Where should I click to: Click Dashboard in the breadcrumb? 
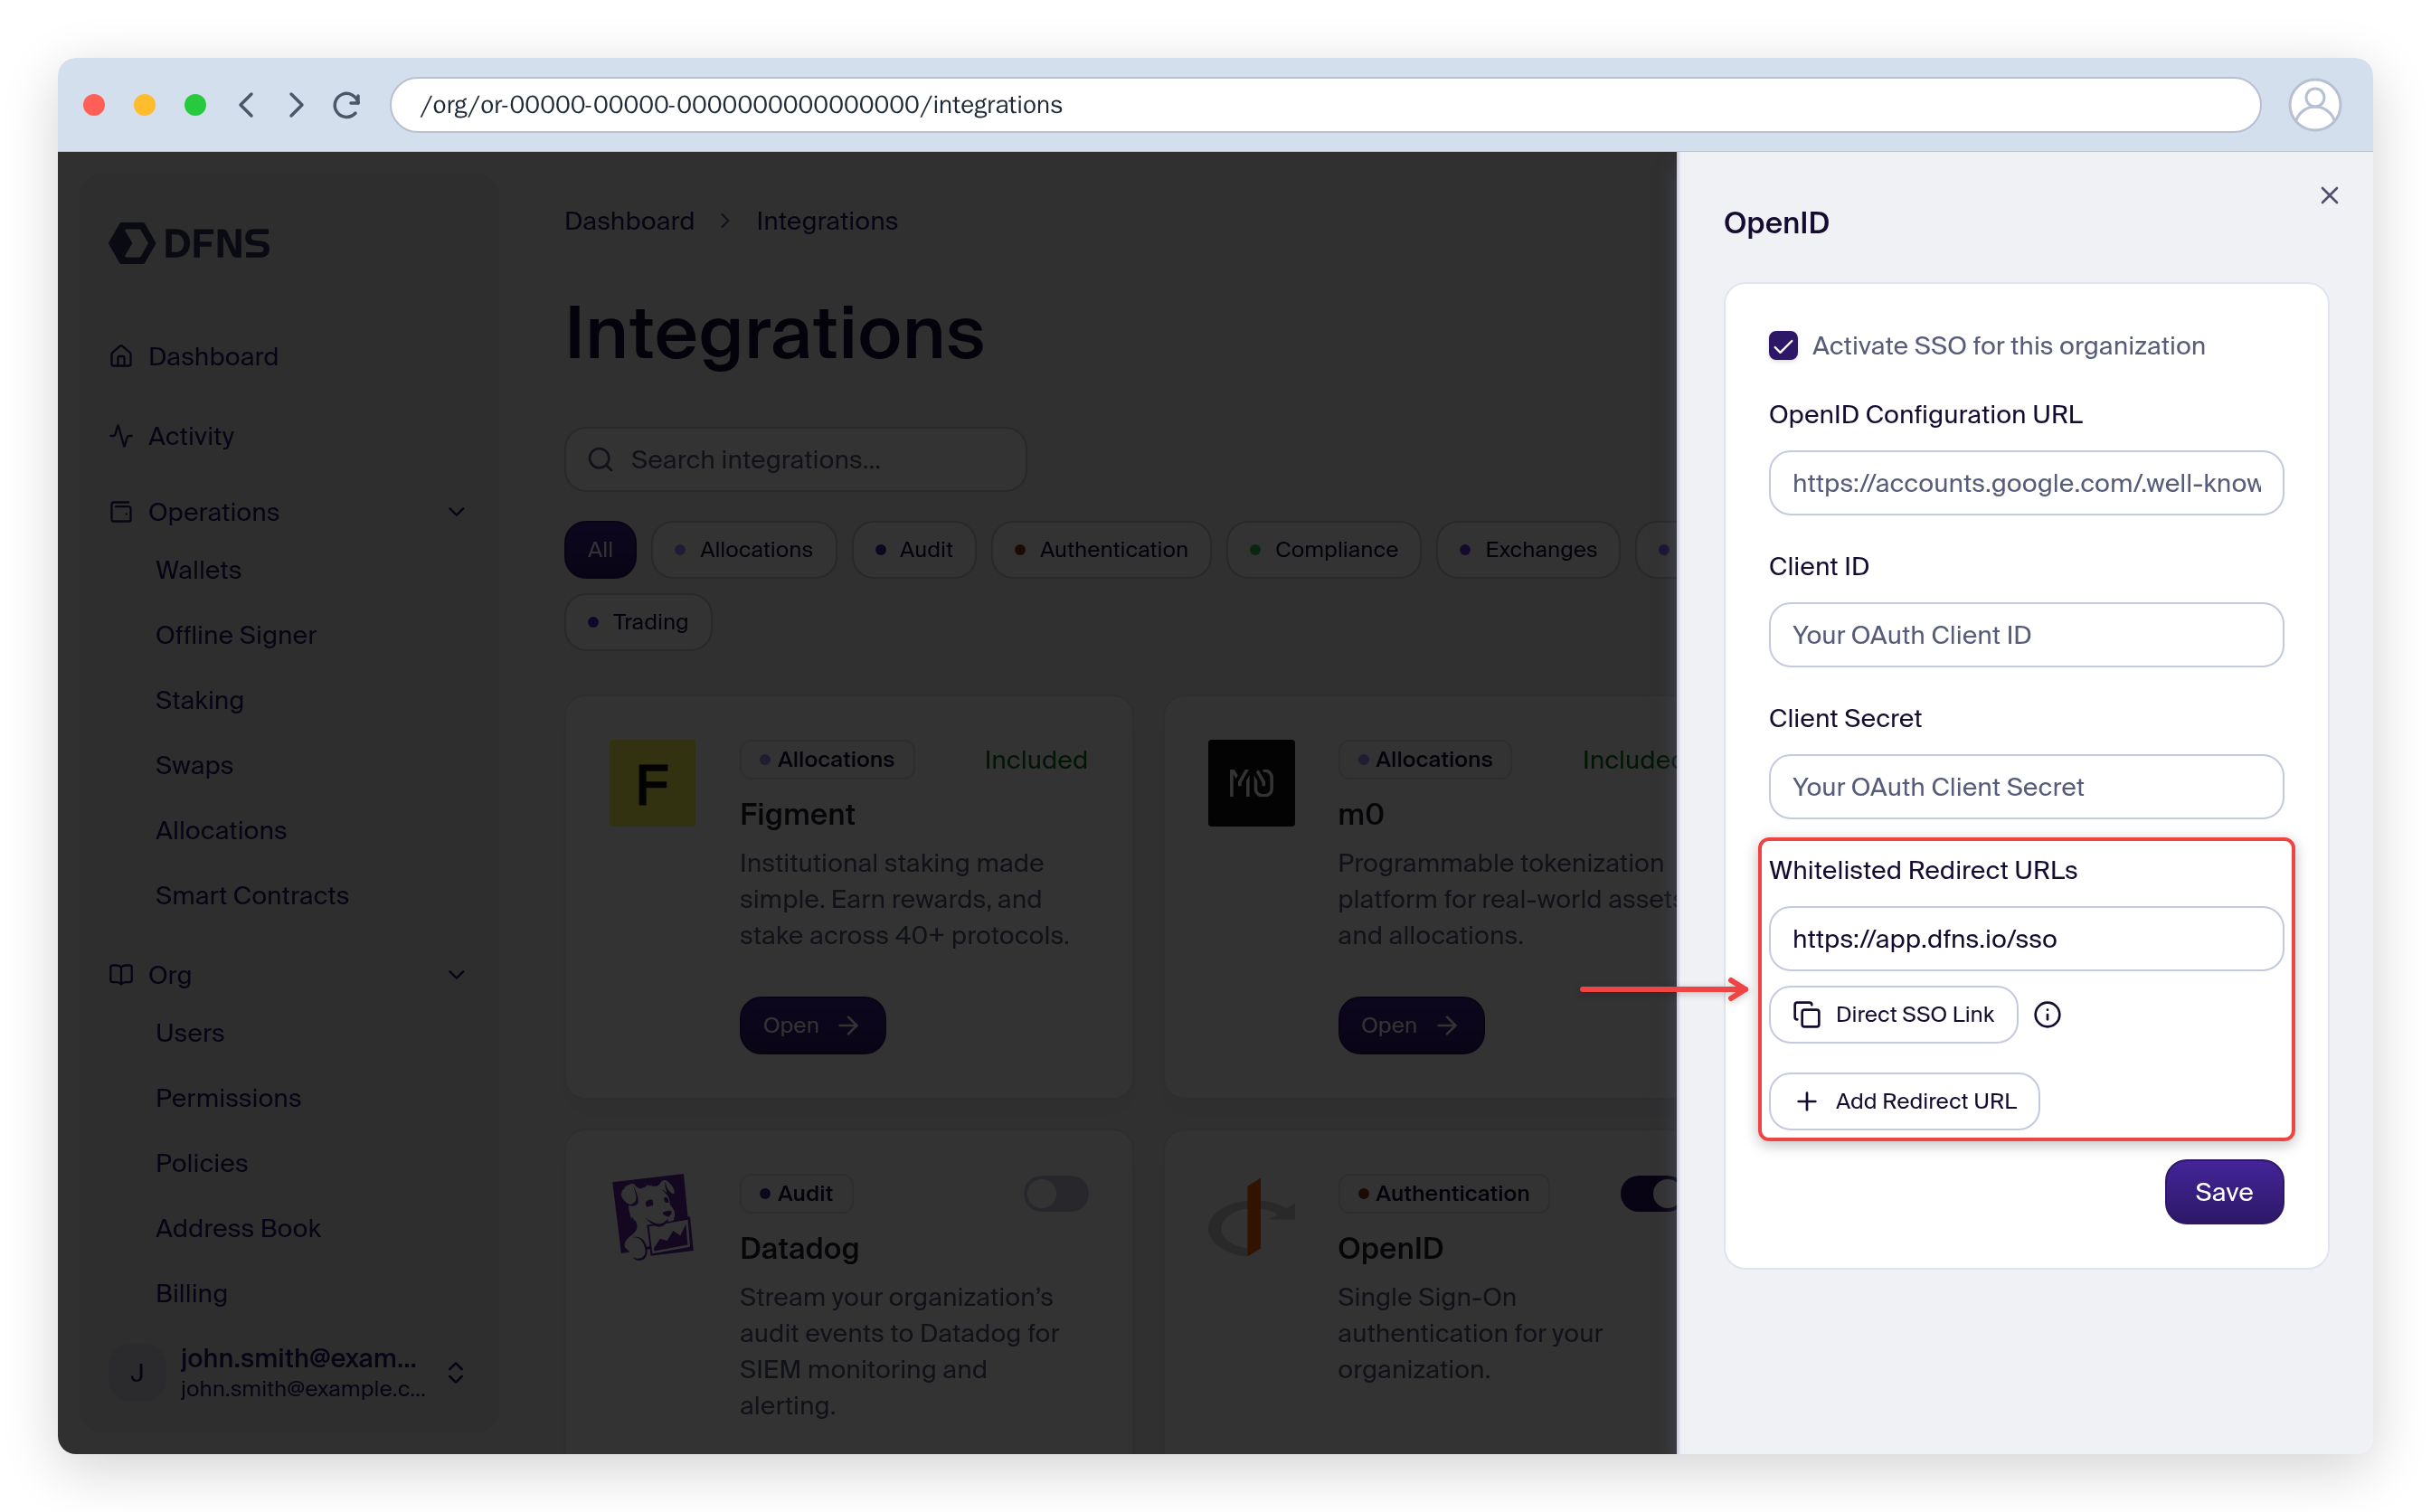[629, 221]
